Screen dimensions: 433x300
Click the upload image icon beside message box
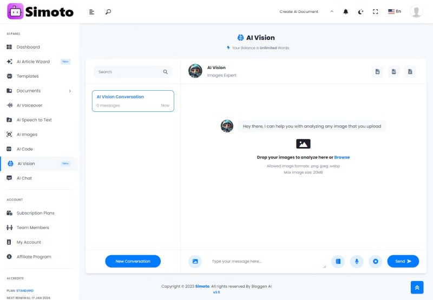[195, 262]
